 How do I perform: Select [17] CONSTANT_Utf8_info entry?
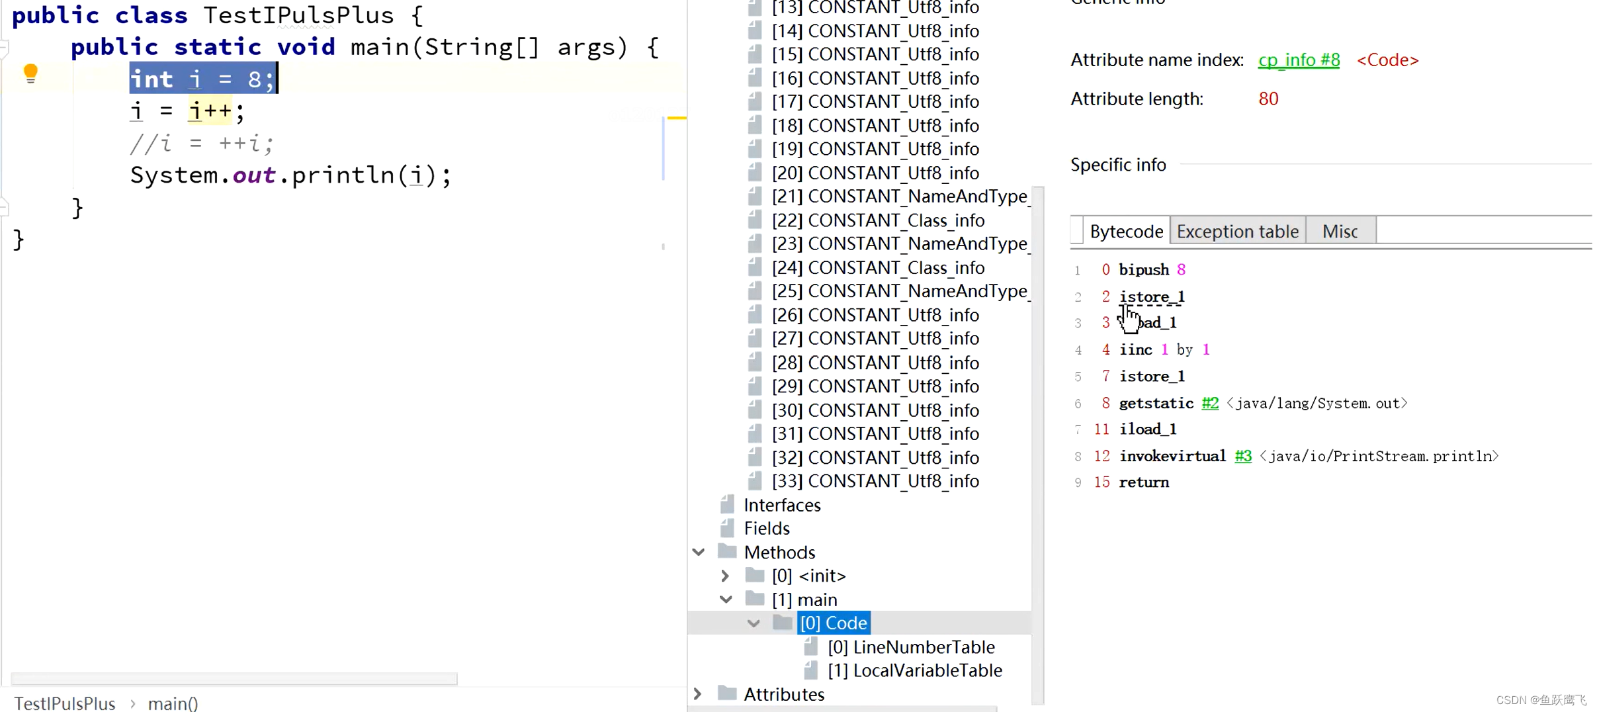(x=875, y=101)
